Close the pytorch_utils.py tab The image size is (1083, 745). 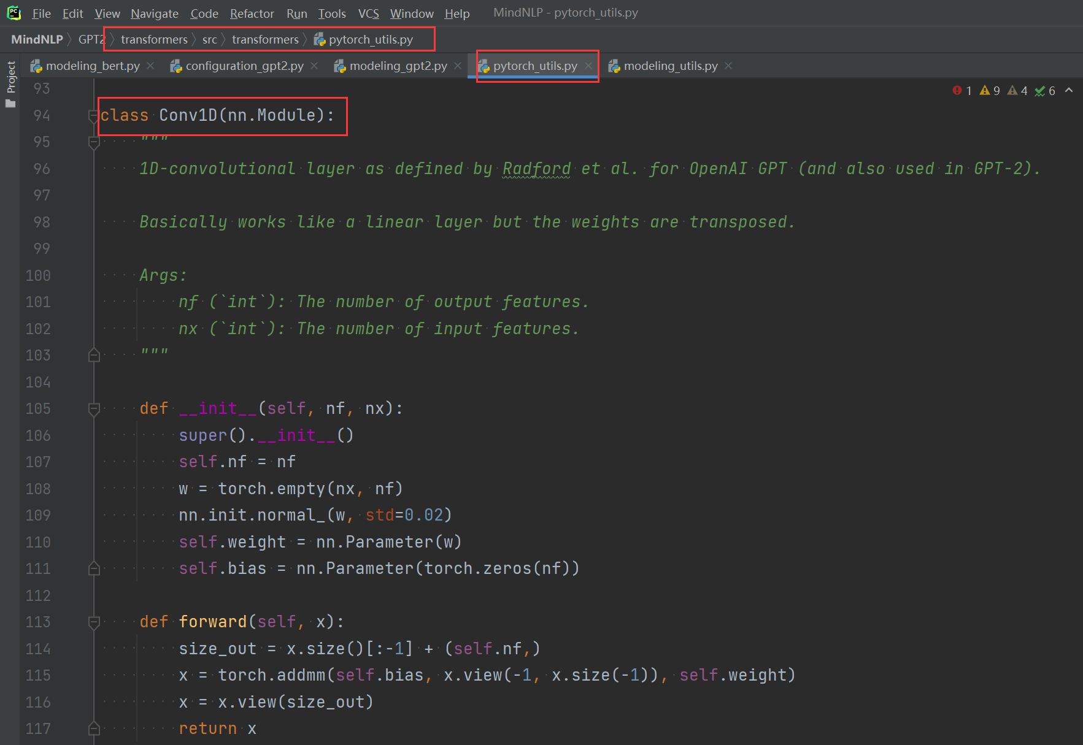click(588, 66)
